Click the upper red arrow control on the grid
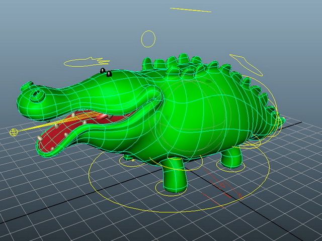Image resolution: width=322 pixels, height=241 pixels. pyautogui.click(x=215, y=178)
